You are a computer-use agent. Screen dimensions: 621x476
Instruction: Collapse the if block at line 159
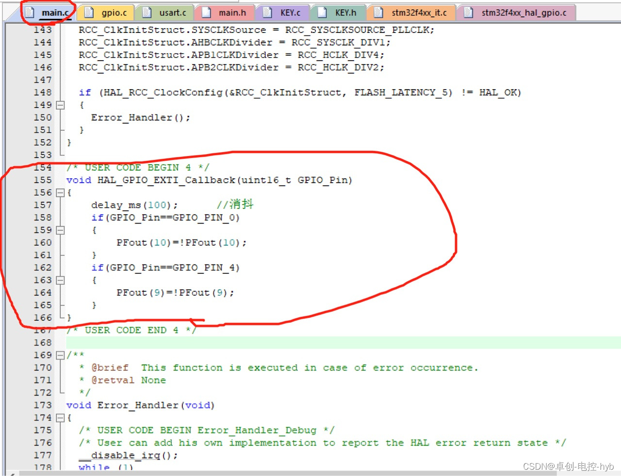[x=60, y=230]
